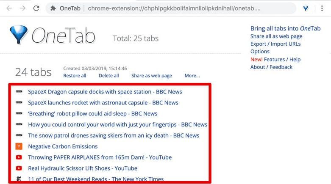331x184 pixels.
Task: Click the 24 tabs group title
Action: point(33,72)
